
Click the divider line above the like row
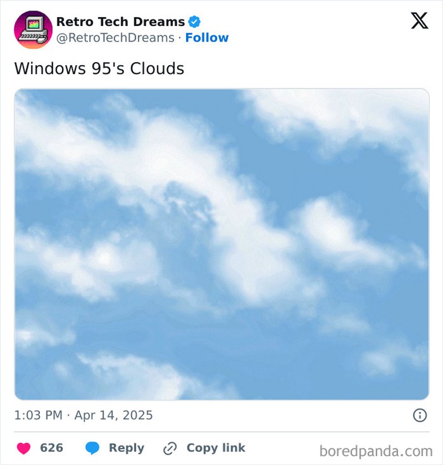click(x=221, y=432)
